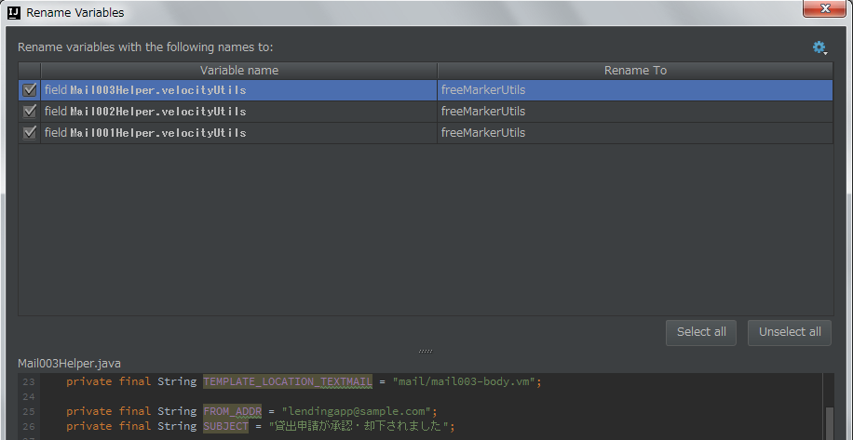Uncheck the Mail001Helper.velocityUtils checkbox
This screenshot has height=440, width=853.
(x=30, y=132)
